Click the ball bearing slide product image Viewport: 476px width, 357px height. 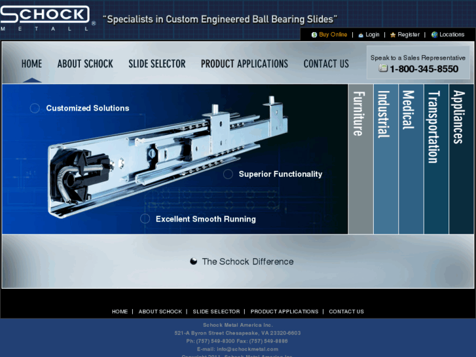click(x=168, y=158)
